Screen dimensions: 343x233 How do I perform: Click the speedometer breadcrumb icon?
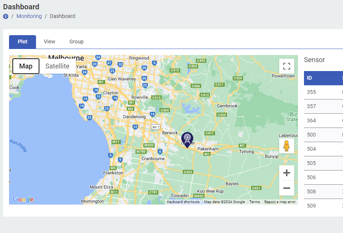5,16
